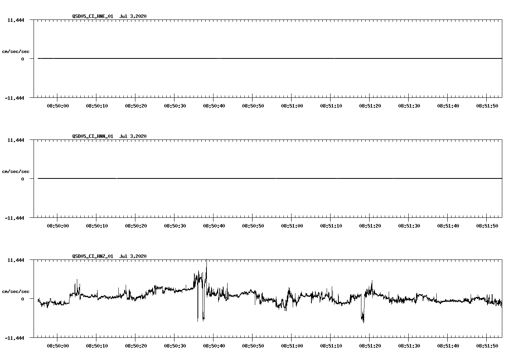The width and height of the screenshot is (530, 360).
Task: Click the -11.444 lower limit on HNN chart
Action: (14, 218)
